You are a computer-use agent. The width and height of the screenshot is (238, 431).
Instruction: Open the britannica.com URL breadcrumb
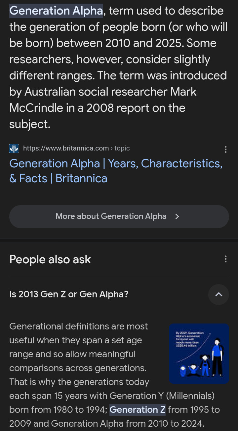[x=66, y=148]
